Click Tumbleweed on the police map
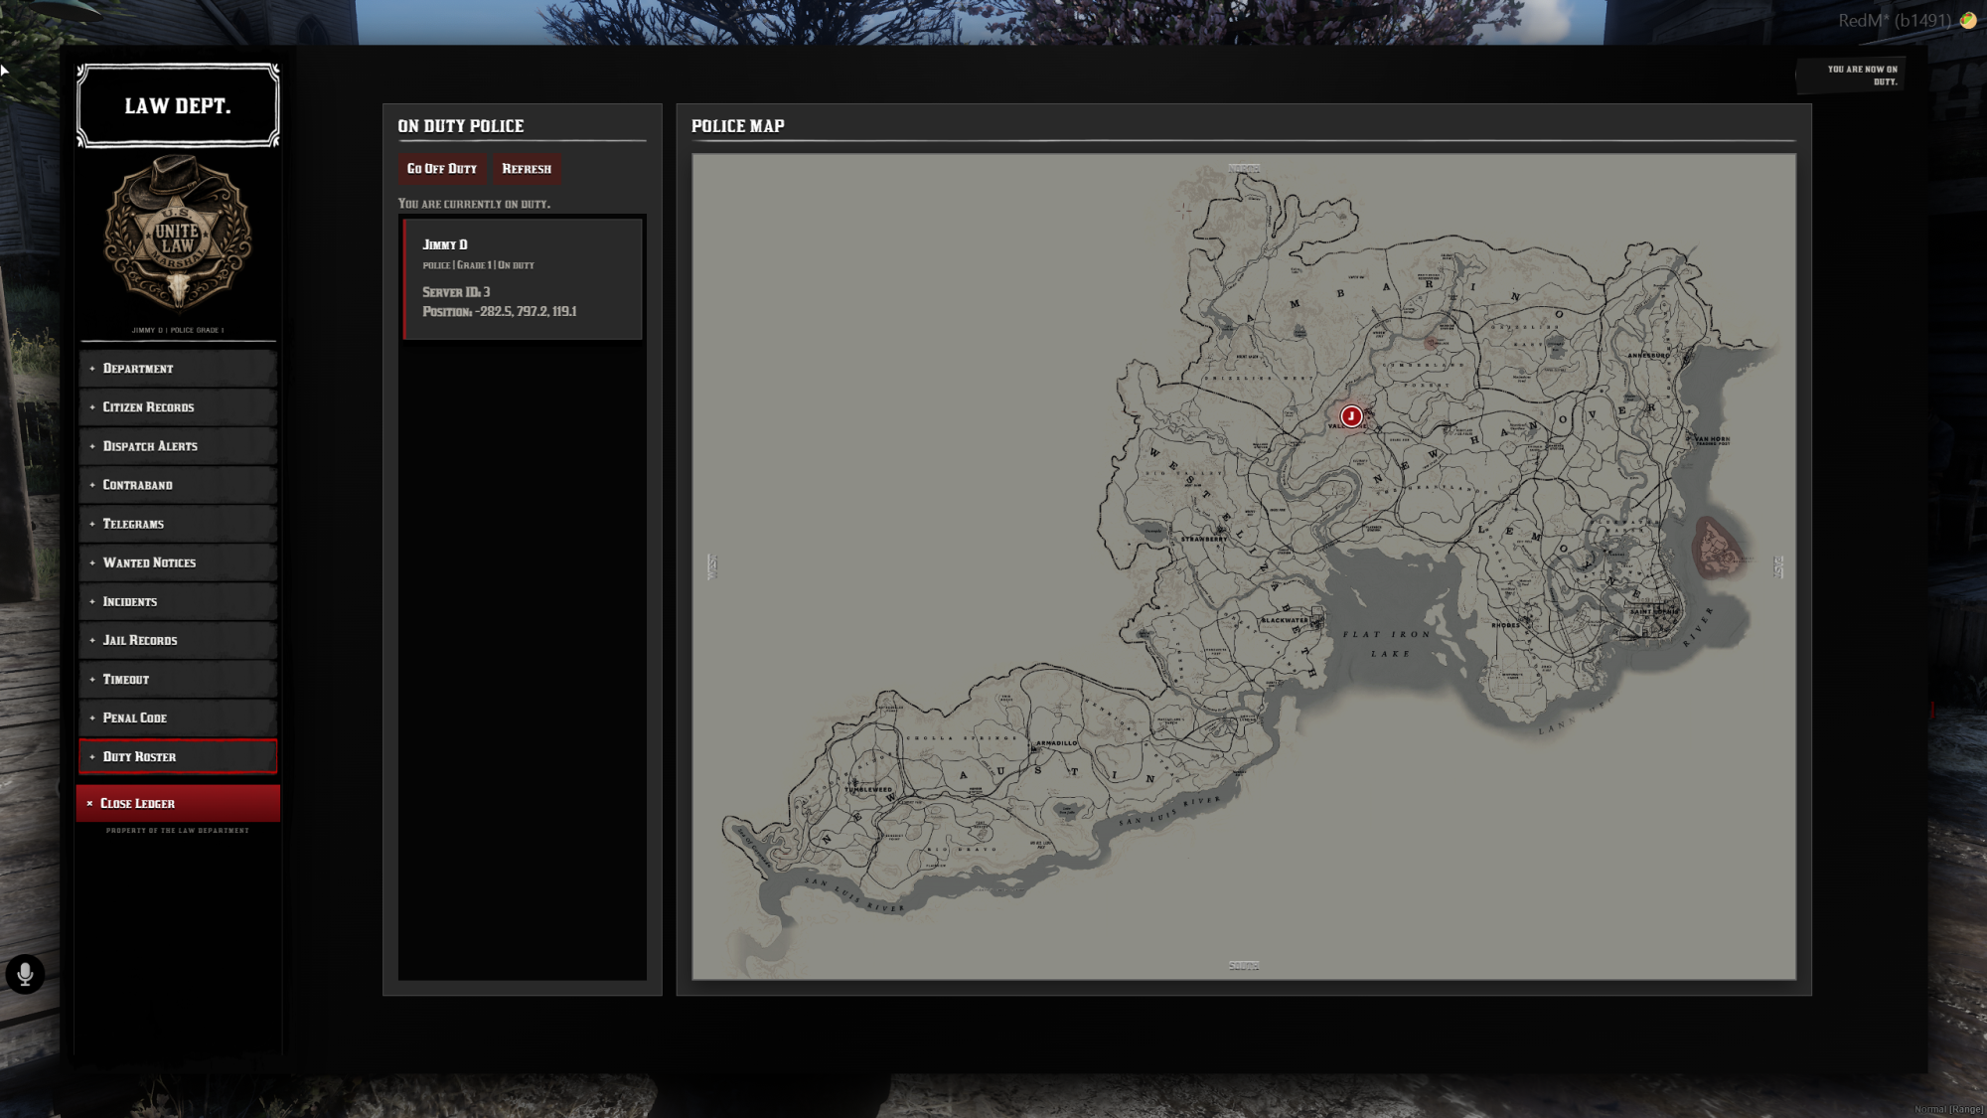This screenshot has width=1987, height=1118. (x=868, y=790)
